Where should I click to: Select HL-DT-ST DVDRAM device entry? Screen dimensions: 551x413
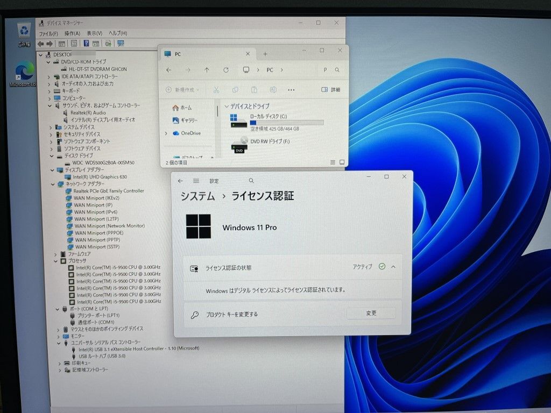tap(98, 69)
